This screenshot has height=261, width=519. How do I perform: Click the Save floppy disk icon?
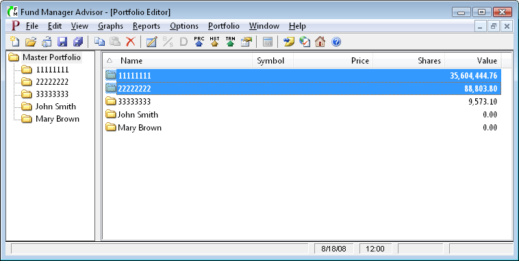(x=62, y=42)
